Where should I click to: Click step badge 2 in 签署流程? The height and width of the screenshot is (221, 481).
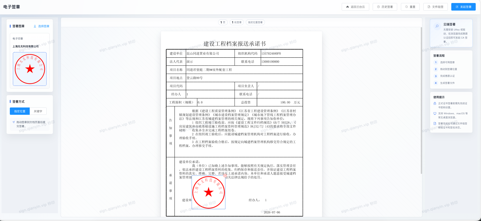coord(436,69)
